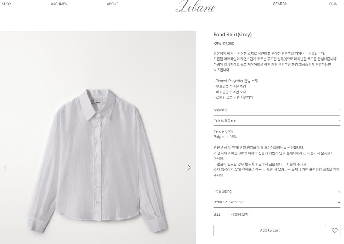Open the Size selection dropdown
Screen dimensions: 344x244
[x=285, y=214]
